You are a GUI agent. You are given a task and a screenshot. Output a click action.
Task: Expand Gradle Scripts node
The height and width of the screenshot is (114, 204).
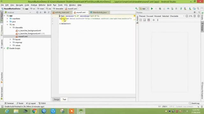4,48
